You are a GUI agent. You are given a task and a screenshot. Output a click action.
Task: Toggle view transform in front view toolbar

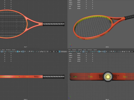tap(59, 51)
